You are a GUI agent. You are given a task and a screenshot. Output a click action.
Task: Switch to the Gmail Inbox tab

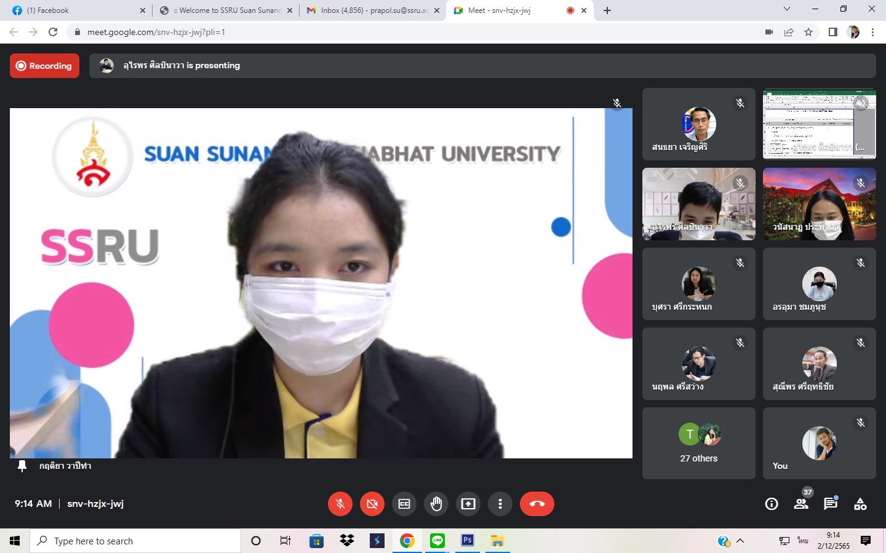[372, 10]
